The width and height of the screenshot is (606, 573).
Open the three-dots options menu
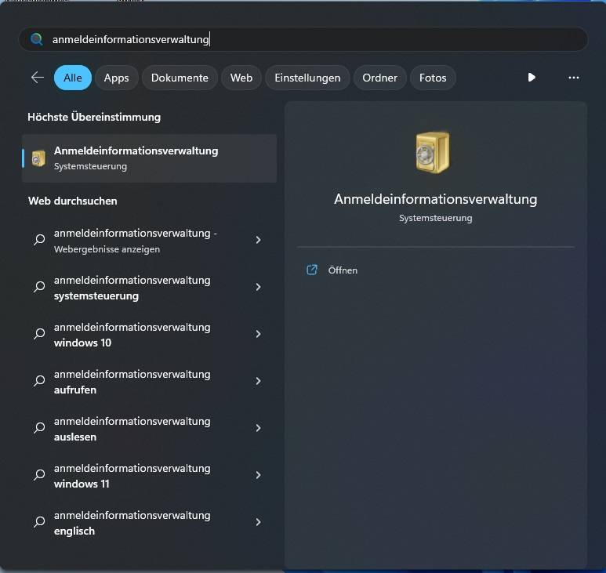[574, 78]
